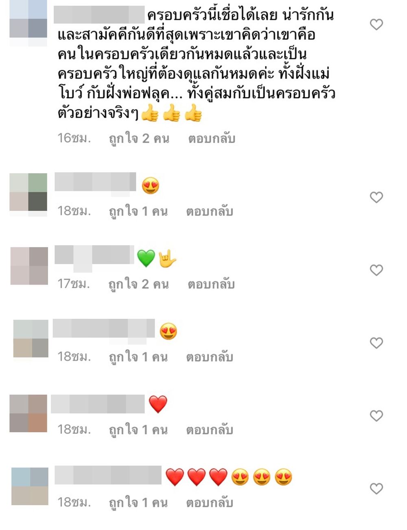Open the blurred username on the first heart-eyes comment
Viewport: 407px width, 530px height.
point(95,182)
